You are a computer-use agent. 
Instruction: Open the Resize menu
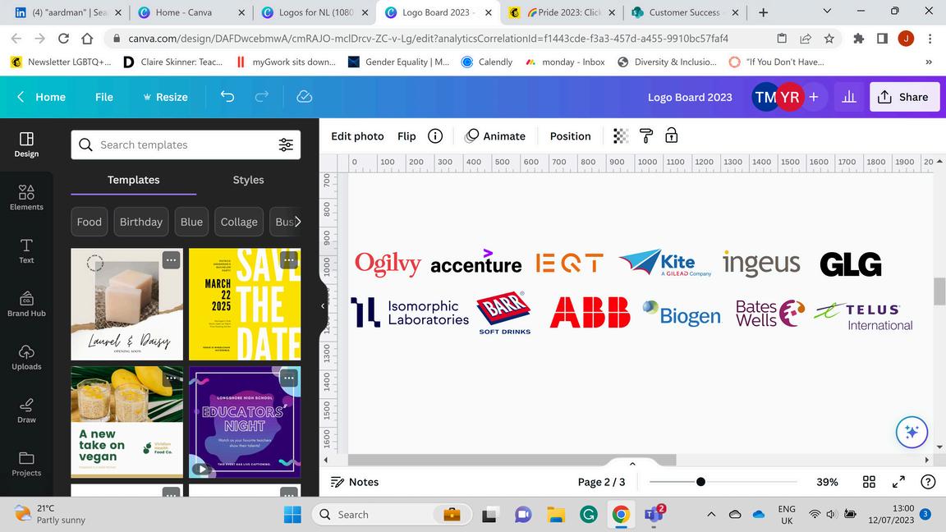[x=165, y=97]
